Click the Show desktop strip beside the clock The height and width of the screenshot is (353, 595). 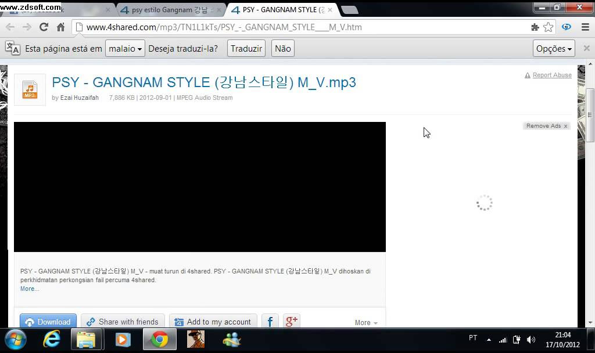591,339
